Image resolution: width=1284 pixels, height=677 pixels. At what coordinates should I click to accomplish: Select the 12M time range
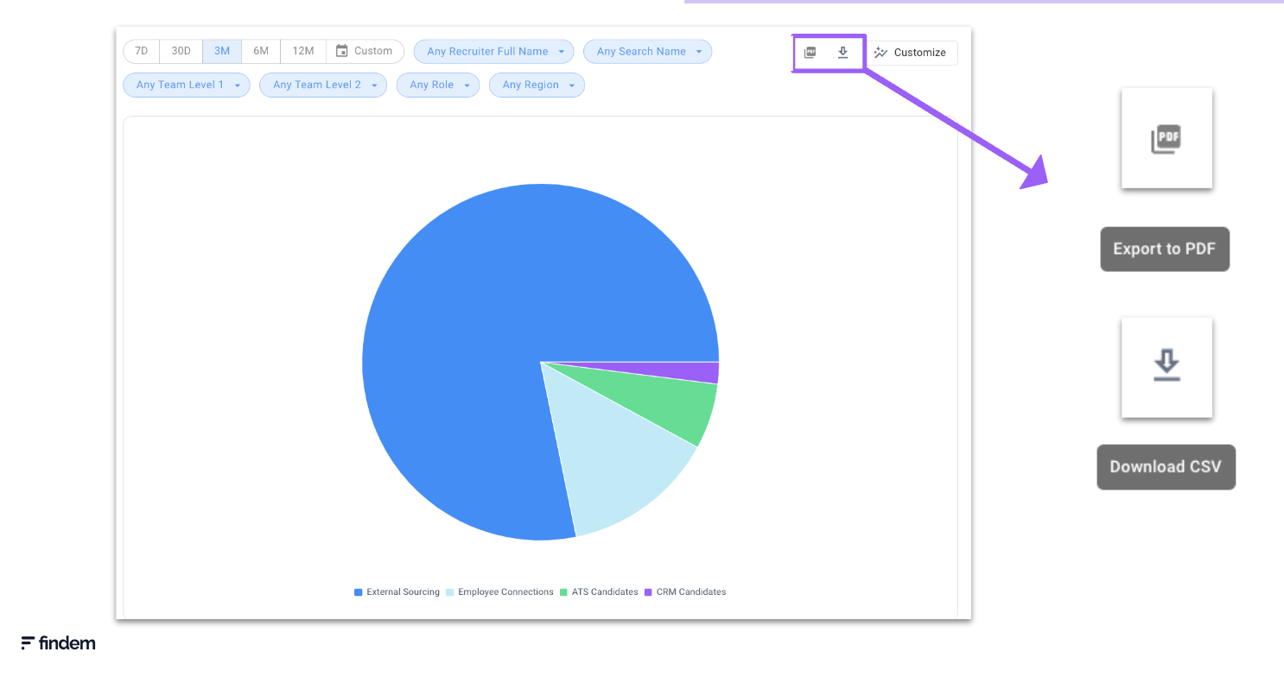(303, 51)
